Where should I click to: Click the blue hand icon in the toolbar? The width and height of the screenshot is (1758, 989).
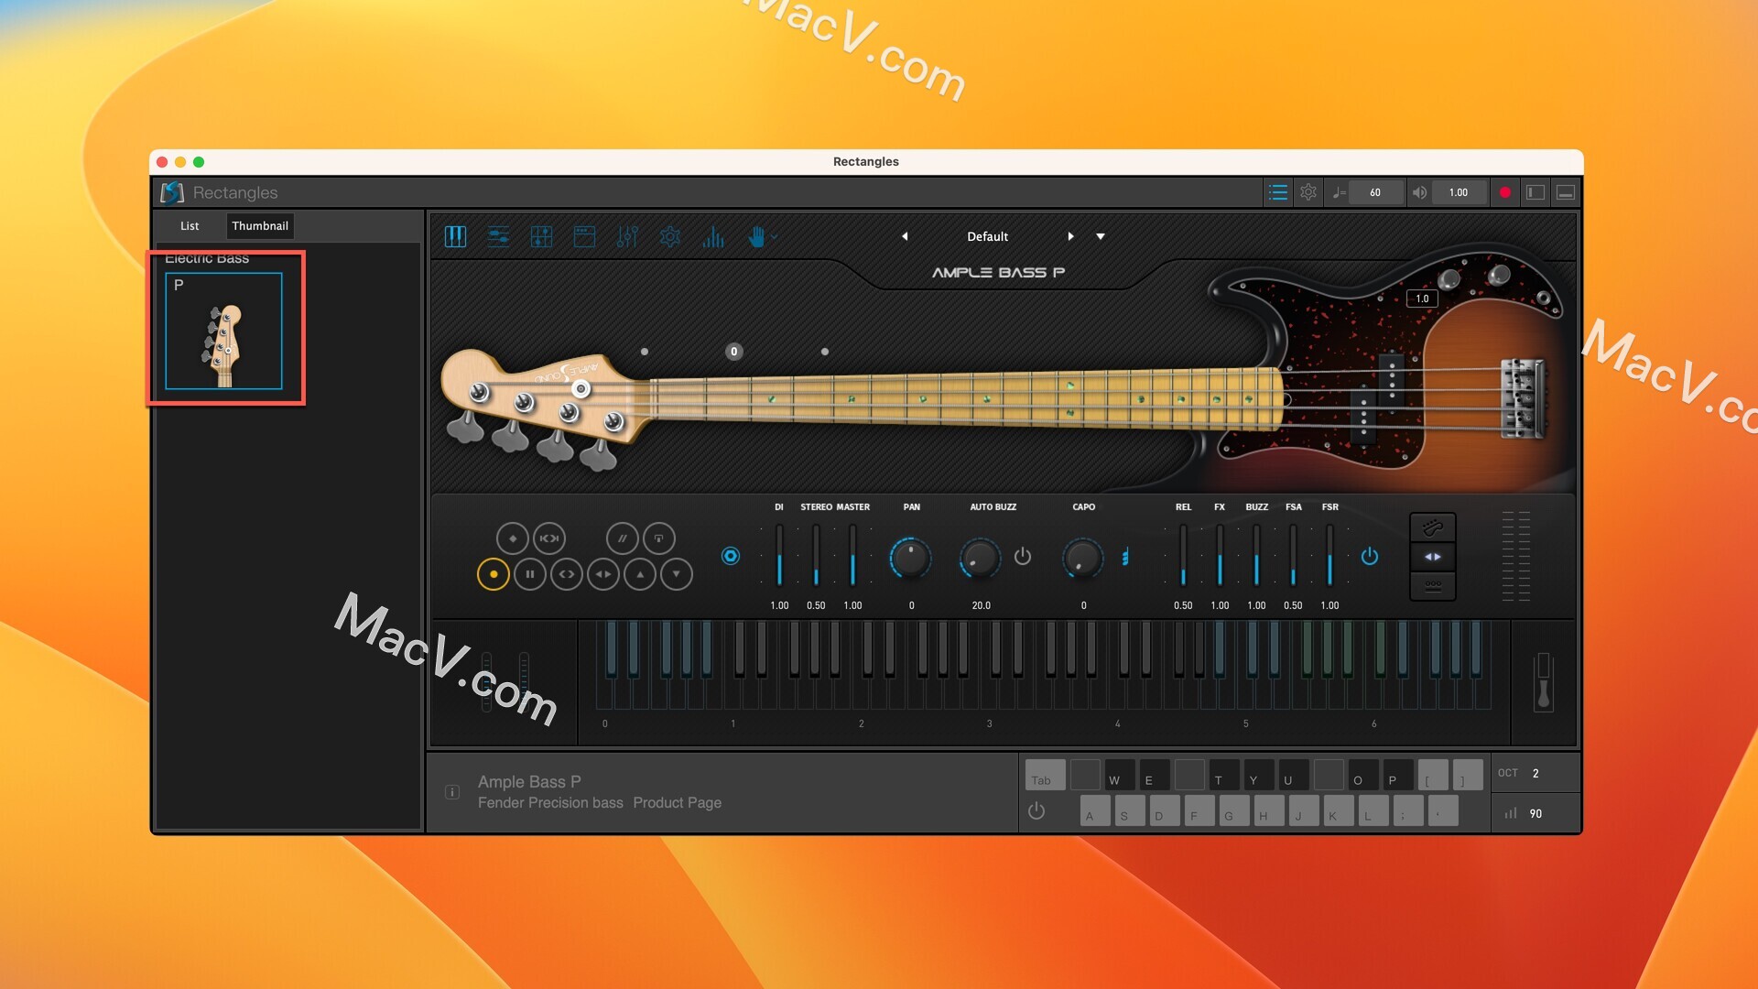point(756,237)
